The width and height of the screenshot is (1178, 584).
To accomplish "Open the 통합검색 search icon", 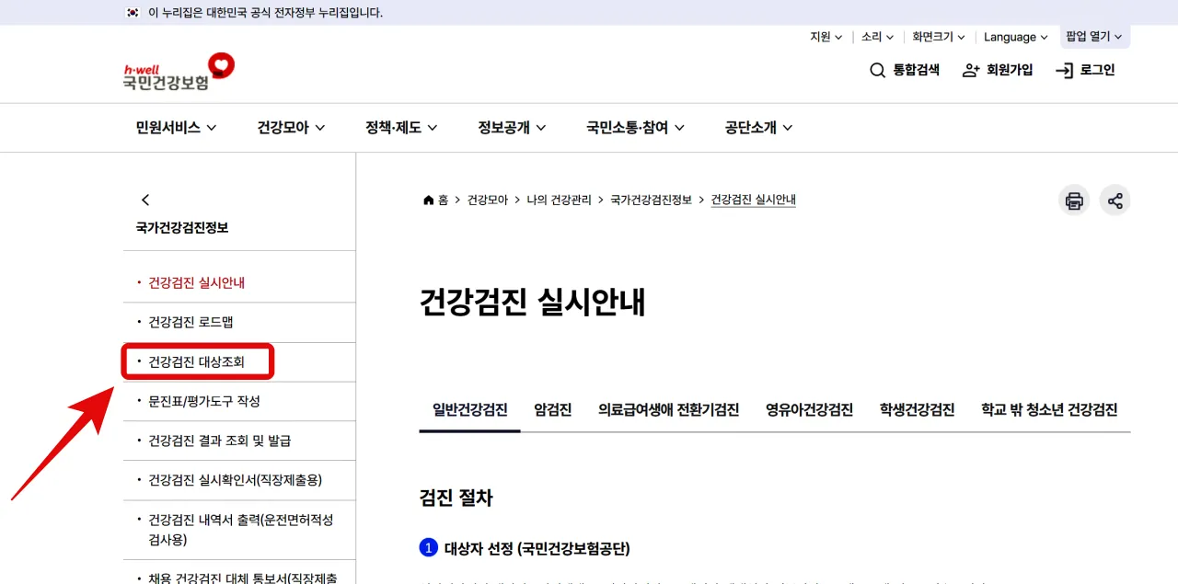I will (x=876, y=70).
